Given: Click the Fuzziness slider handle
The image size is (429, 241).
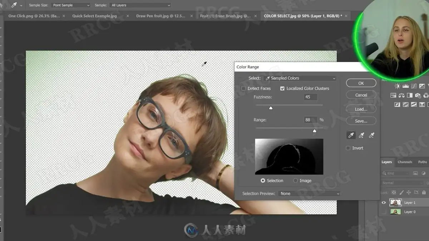Looking at the screenshot, I should click(x=271, y=108).
